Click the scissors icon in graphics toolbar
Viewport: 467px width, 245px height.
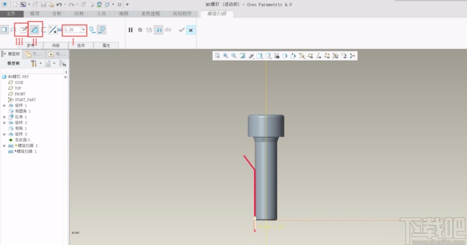tap(352, 56)
